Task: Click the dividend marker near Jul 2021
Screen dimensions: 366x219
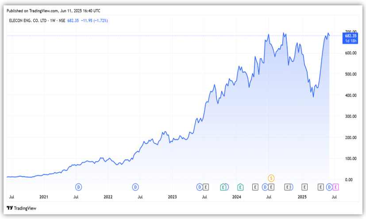Action: click(x=79, y=187)
